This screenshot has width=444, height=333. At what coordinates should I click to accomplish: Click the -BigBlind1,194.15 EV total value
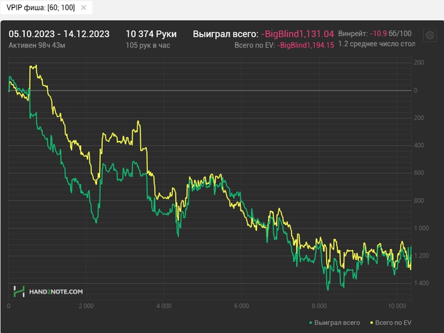306,45
